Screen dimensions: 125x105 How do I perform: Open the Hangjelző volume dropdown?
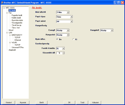pyautogui.click(x=112, y=30)
